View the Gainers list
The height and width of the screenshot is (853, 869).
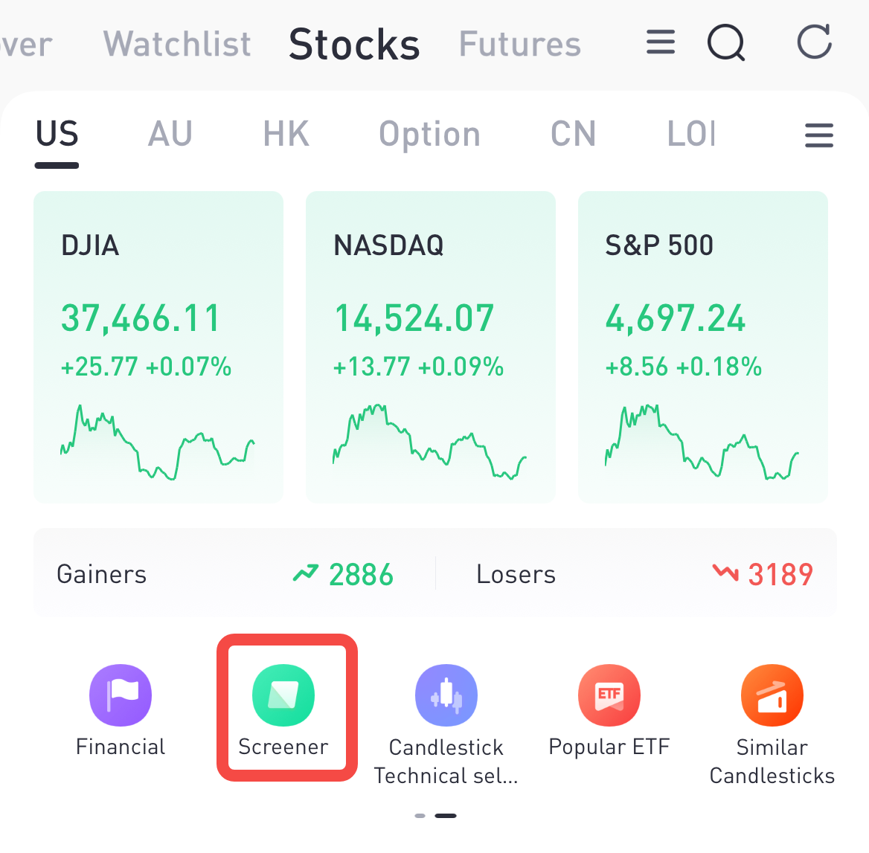[x=225, y=574]
